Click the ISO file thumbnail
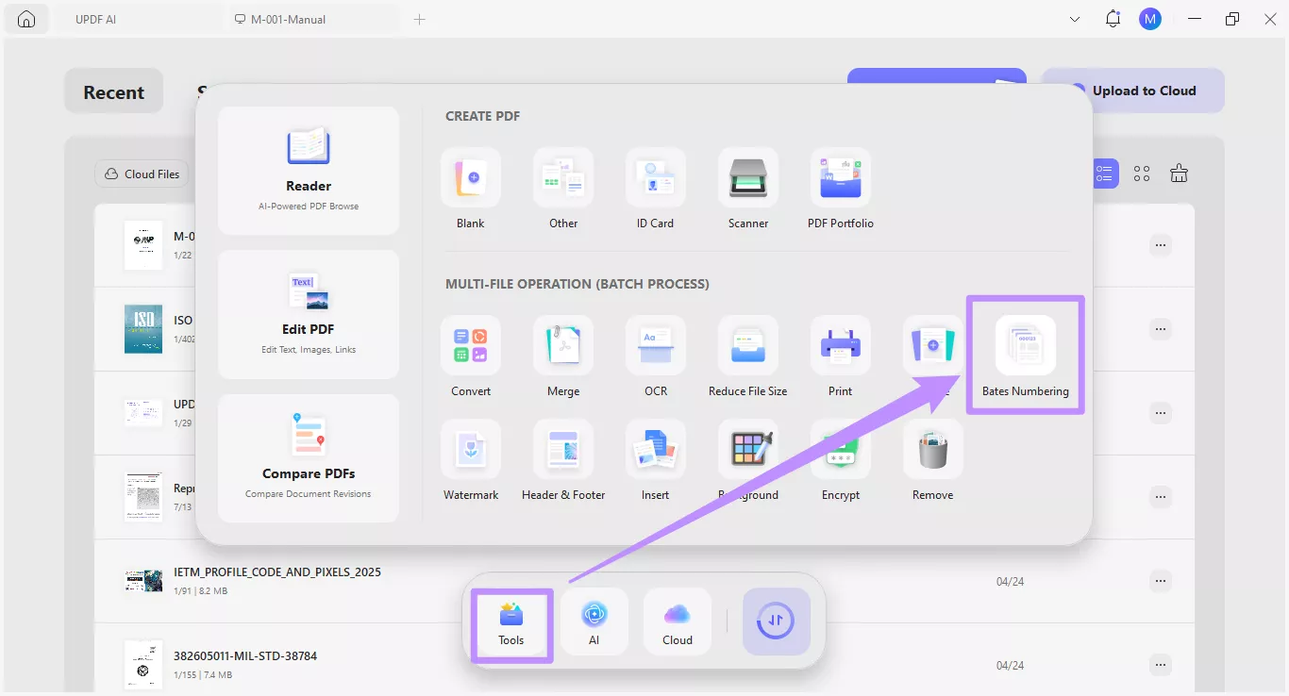Viewport: 1289px width, 696px height. (x=143, y=329)
